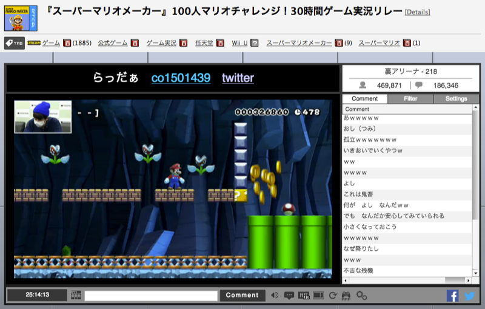The width and height of the screenshot is (485, 309).
Task: Open dictionary icon next to 公式ゲーム tag
Action: (x=135, y=43)
